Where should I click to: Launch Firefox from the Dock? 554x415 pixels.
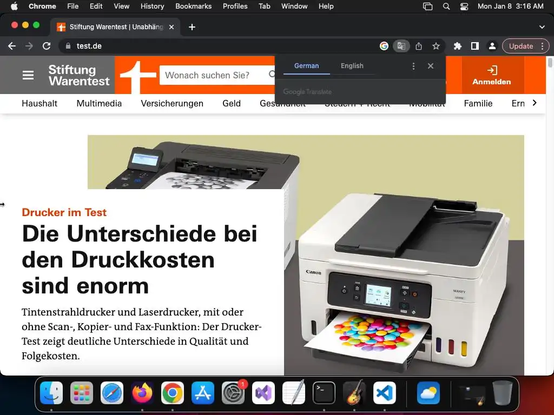(142, 393)
